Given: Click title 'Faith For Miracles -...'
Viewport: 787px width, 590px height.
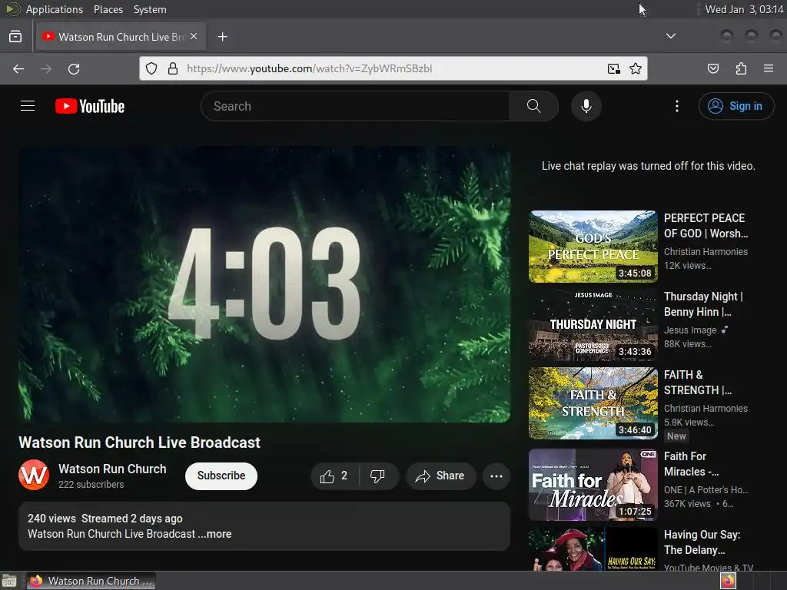Looking at the screenshot, I should pyautogui.click(x=692, y=464).
